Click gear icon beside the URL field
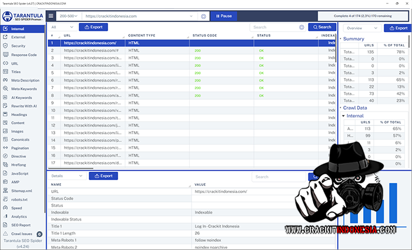Viewport: 412px width, 250px height. pyautogui.click(x=203, y=16)
